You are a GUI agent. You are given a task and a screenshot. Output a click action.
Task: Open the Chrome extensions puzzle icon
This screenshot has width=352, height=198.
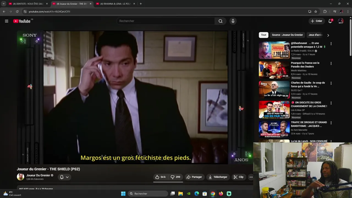pos(325,12)
